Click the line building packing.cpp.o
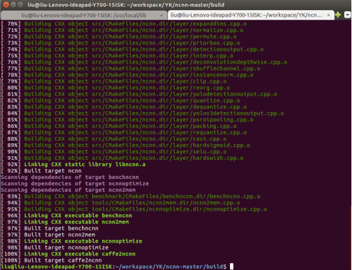Viewport: 352px width, 270px height. coord(119,126)
